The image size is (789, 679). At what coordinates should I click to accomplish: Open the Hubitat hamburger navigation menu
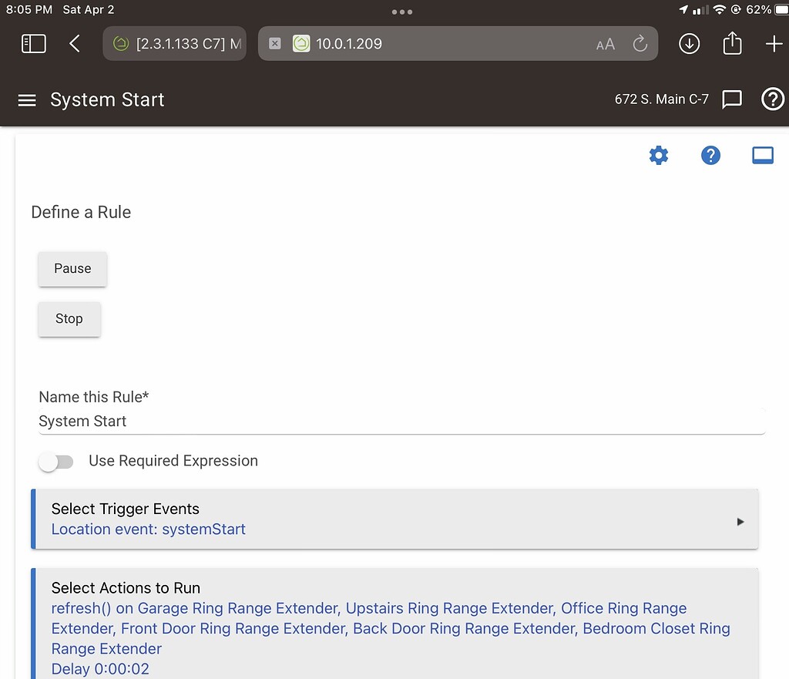pos(26,99)
